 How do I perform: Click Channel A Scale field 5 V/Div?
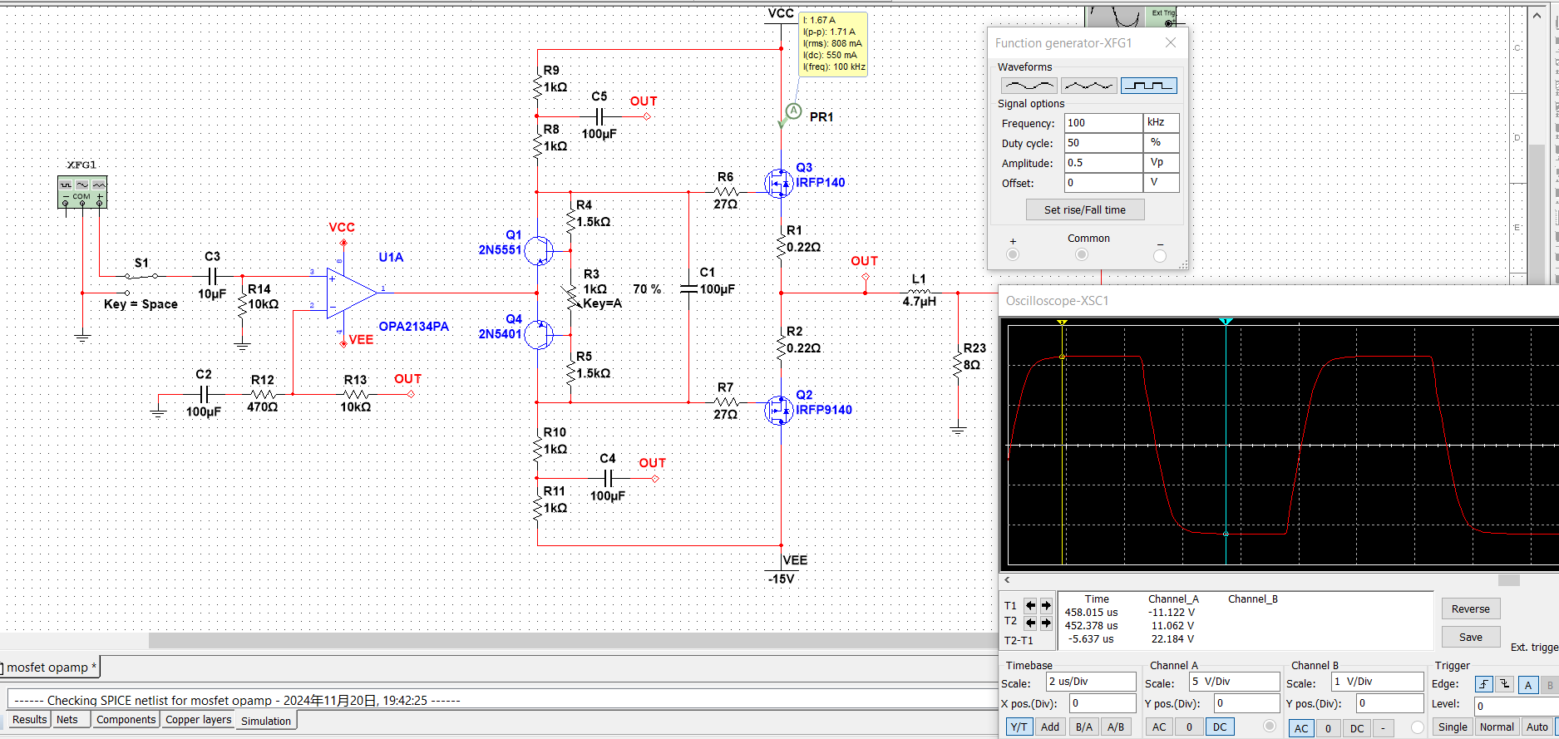click(x=1235, y=682)
